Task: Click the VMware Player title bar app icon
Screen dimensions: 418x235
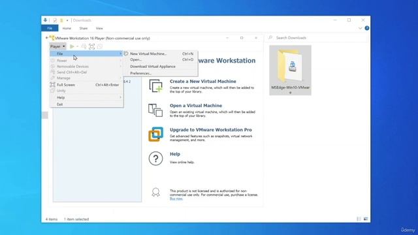Action: pos(52,38)
